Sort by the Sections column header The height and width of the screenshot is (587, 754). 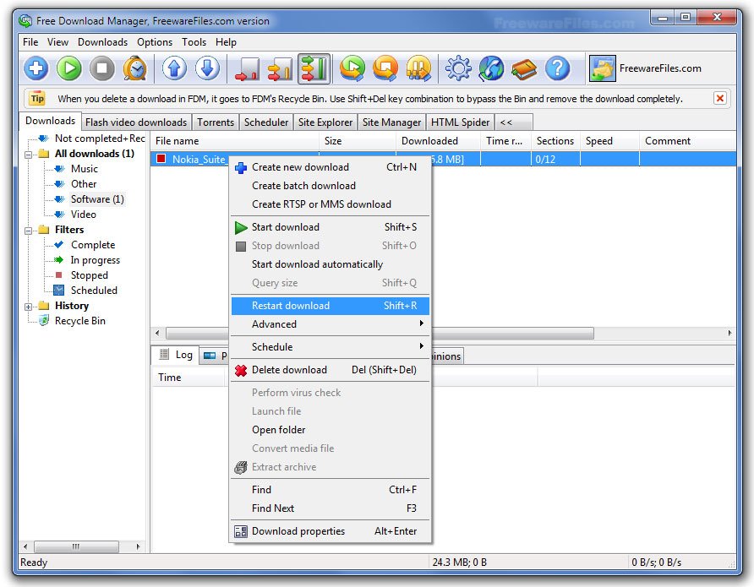coord(555,141)
